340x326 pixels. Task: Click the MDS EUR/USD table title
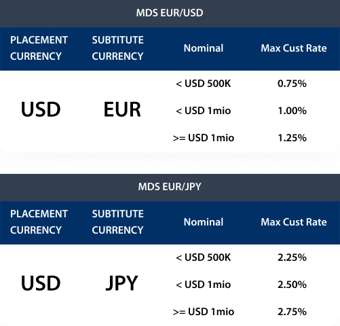pyautogui.click(x=170, y=13)
